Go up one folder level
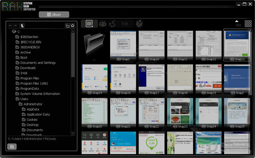The height and width of the screenshot is (158, 255). click(x=22, y=25)
